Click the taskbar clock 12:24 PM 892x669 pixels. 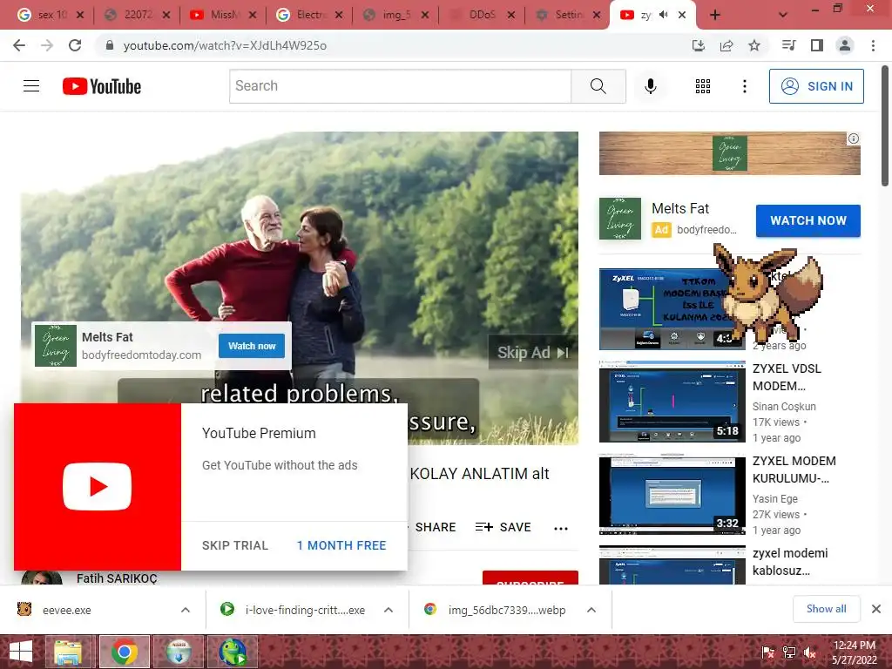854,645
